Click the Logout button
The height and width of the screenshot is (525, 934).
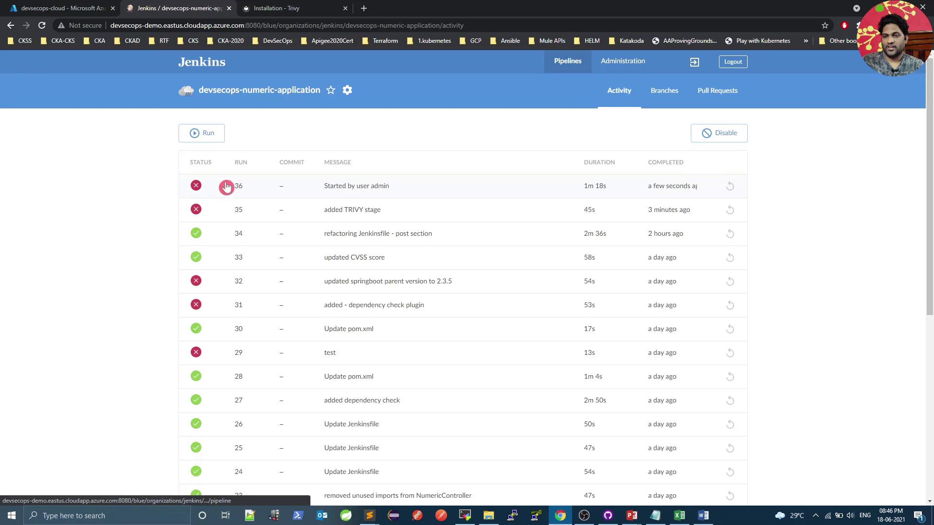pos(733,62)
